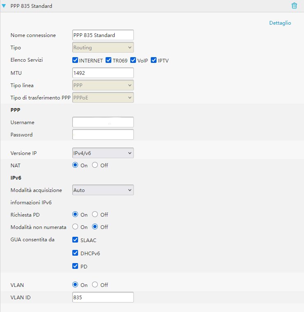Open the Tipo Routing dropdown
The image size is (304, 312).
tap(103, 47)
